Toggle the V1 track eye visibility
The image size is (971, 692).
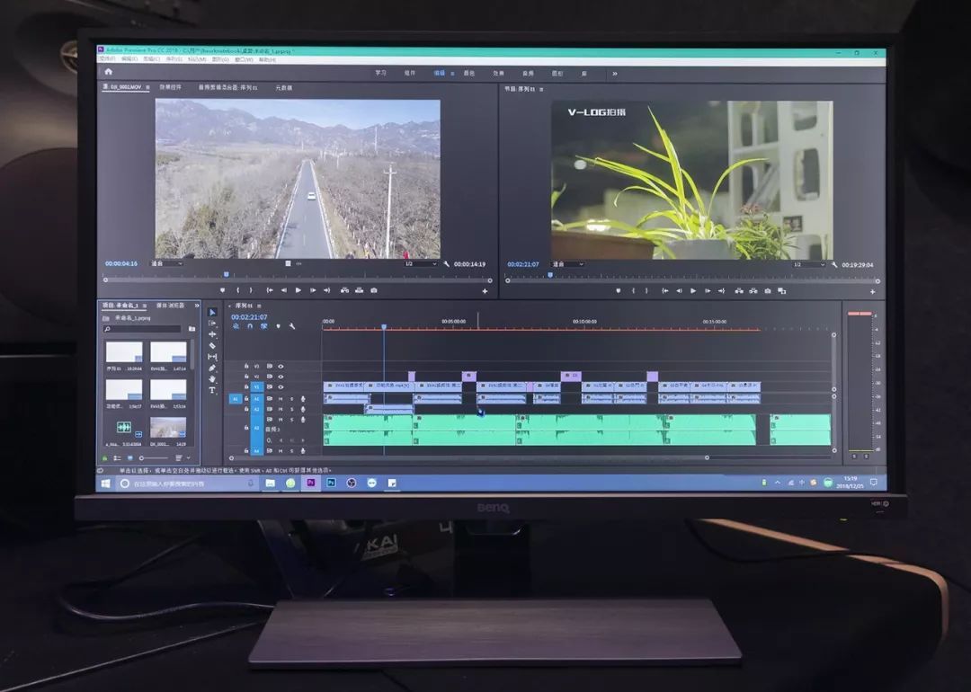point(281,387)
